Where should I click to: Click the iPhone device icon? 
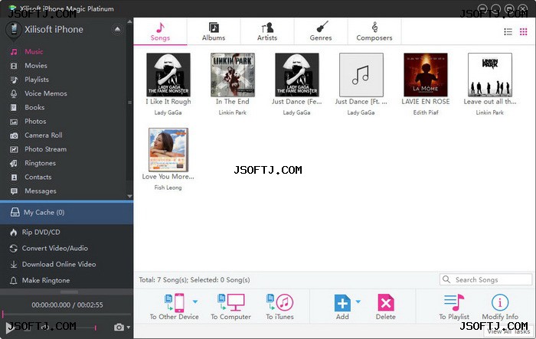tap(14, 30)
